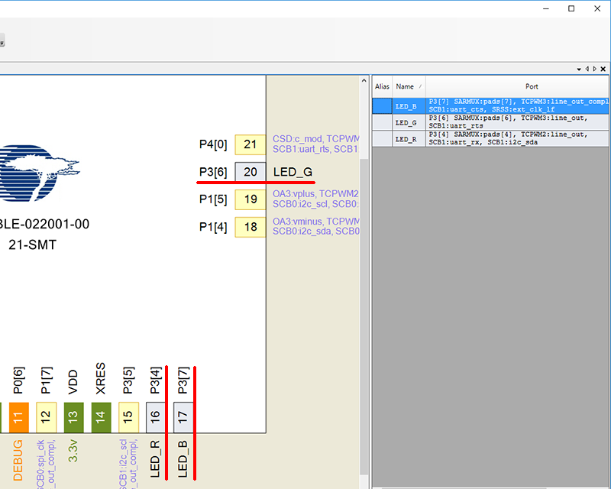Click the 21-SMT package label
Image resolution: width=611 pixels, height=489 pixels.
(33, 245)
